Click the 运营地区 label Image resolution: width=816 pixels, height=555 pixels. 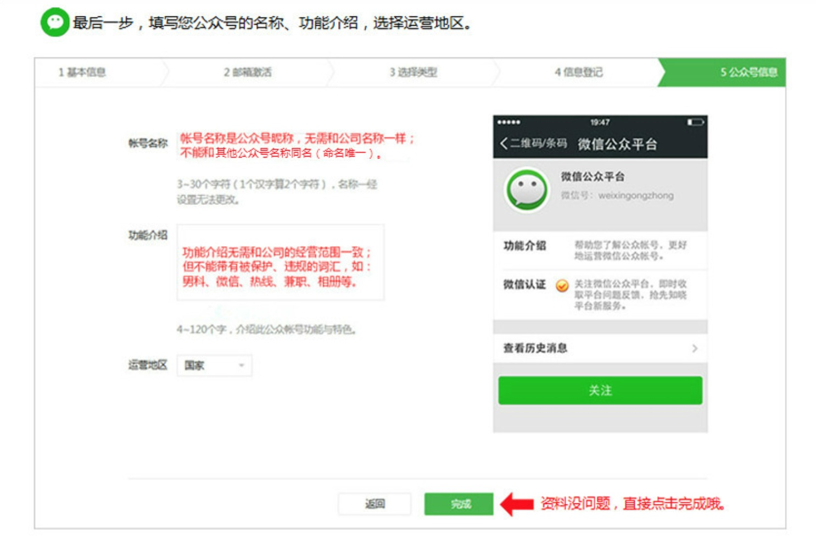[x=148, y=365]
